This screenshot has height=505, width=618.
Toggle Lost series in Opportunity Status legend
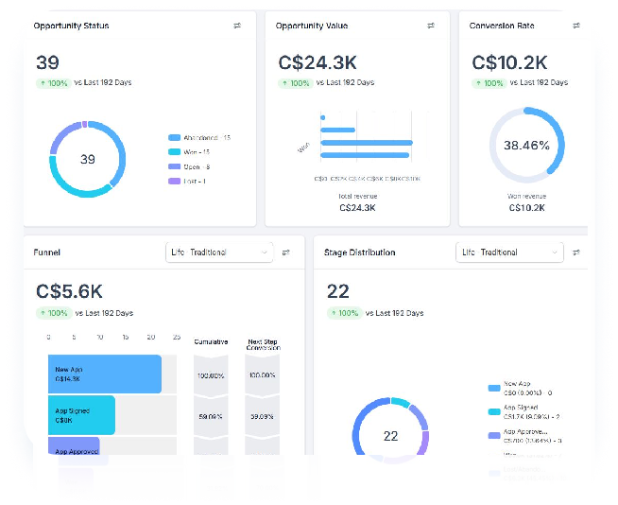click(x=189, y=181)
